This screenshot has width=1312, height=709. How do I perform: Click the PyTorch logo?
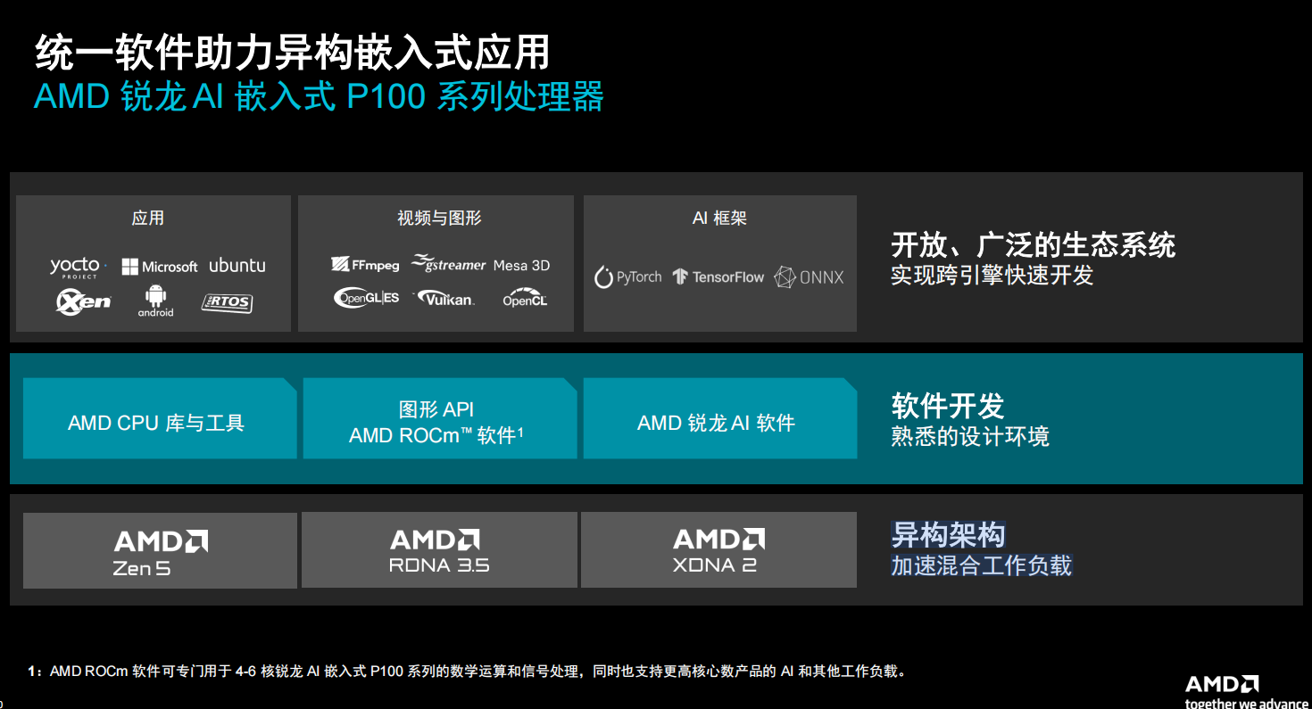pos(628,277)
